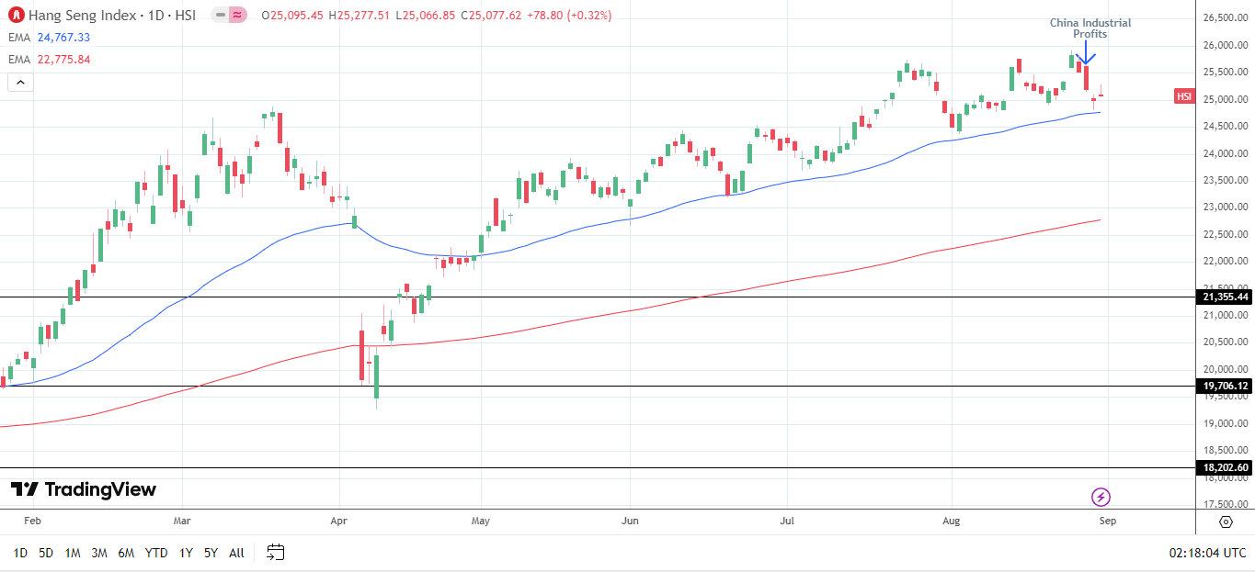The width and height of the screenshot is (1255, 572).
Task: Select the 5Y time range
Action: tap(211, 553)
